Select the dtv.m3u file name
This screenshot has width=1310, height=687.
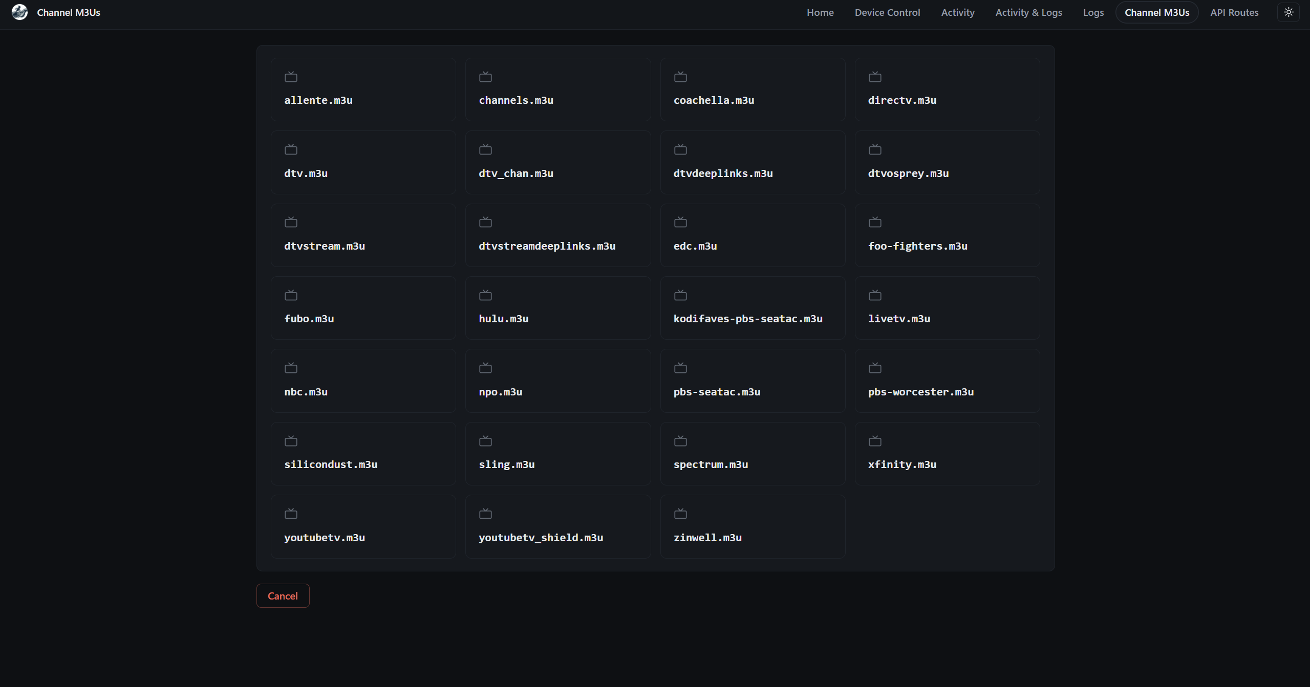click(306, 173)
